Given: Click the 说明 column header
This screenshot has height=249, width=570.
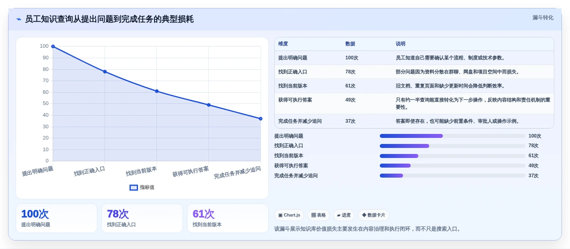Looking at the screenshot, I should (400, 44).
